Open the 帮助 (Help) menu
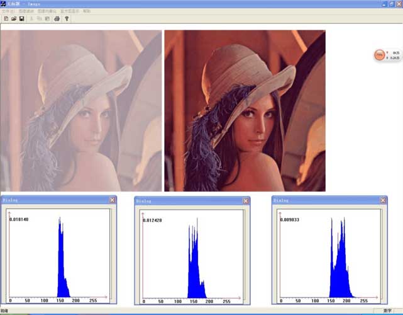Screen dimensions: 403x315 click(87, 11)
